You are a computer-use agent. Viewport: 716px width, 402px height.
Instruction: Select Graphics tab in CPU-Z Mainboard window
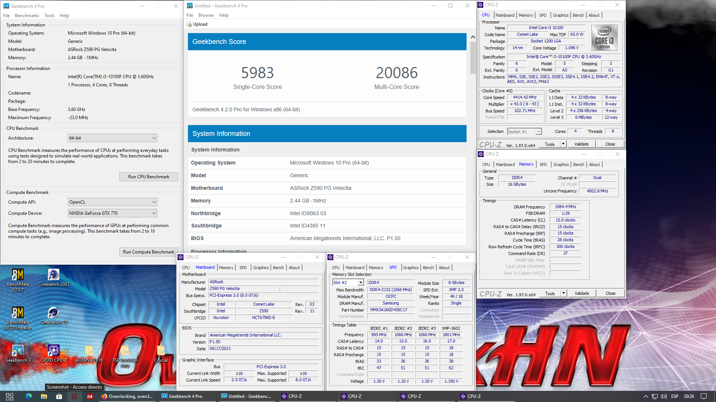click(x=261, y=268)
